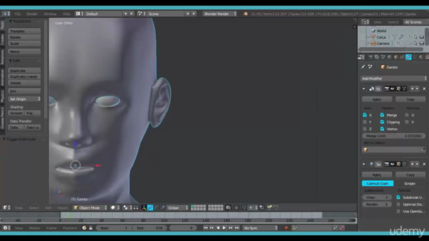Screen dimensions: 429x241
Task: Open the Constraints properties tab chain icon
Action: click(x=402, y=57)
